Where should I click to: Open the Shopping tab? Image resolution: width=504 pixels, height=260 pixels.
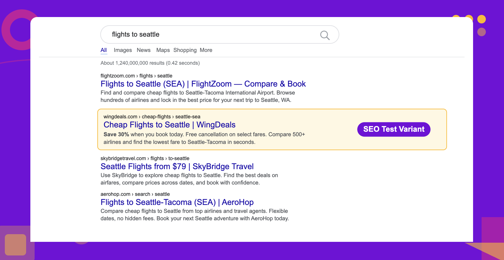[x=185, y=50]
